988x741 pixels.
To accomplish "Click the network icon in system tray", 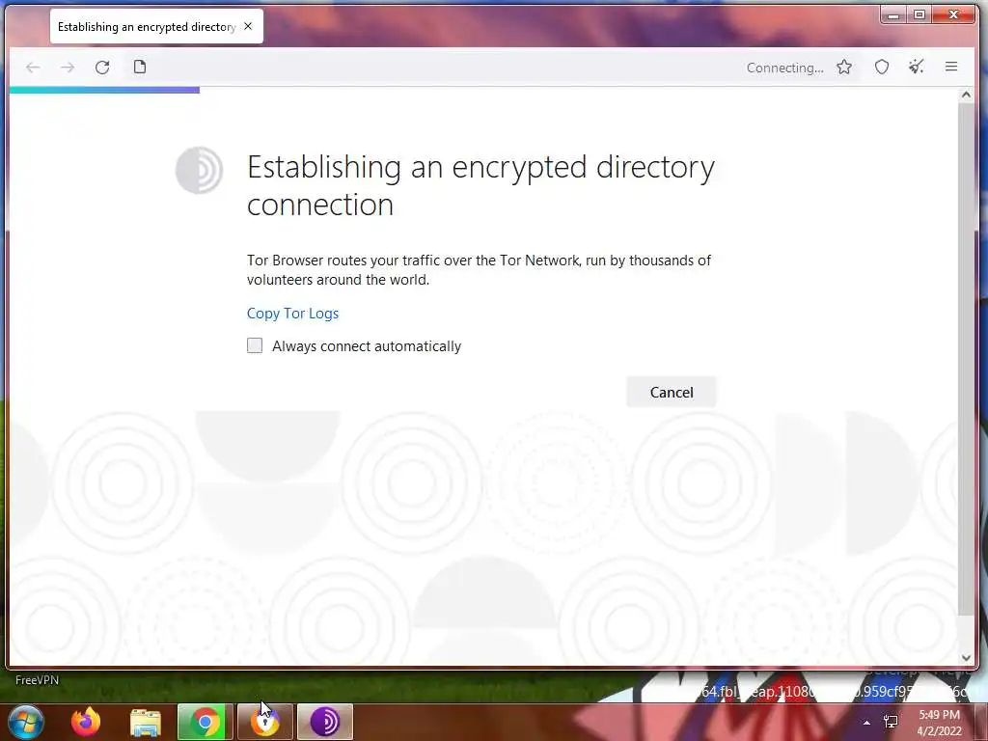I will point(891,722).
